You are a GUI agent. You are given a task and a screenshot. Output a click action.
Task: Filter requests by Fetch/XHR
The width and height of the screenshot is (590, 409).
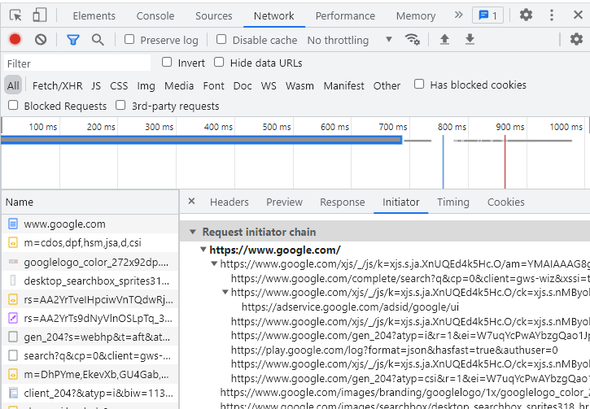point(58,85)
